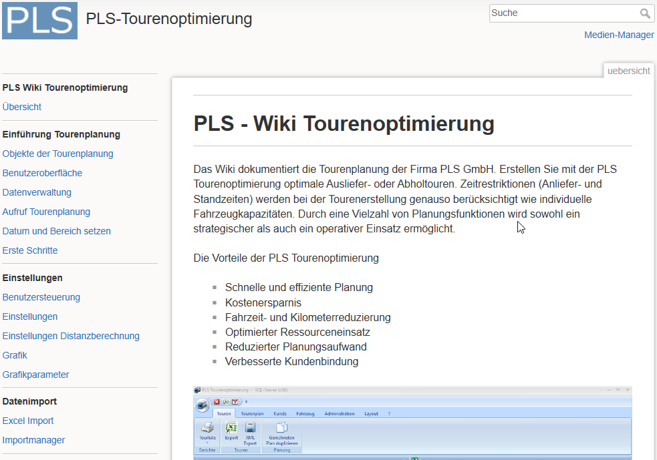Open Einstellungen Distanzberechnung page
Viewport: 657px width, 460px height.
click(x=71, y=336)
